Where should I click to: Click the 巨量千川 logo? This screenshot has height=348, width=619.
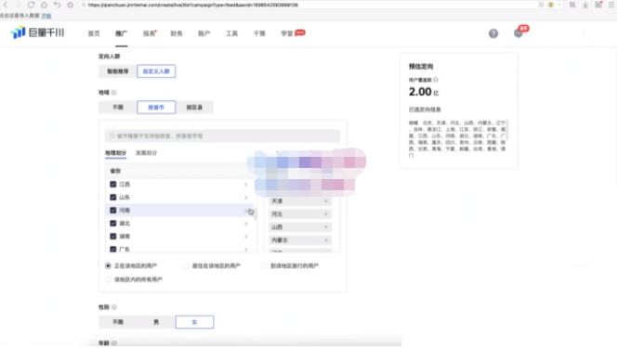click(x=37, y=32)
